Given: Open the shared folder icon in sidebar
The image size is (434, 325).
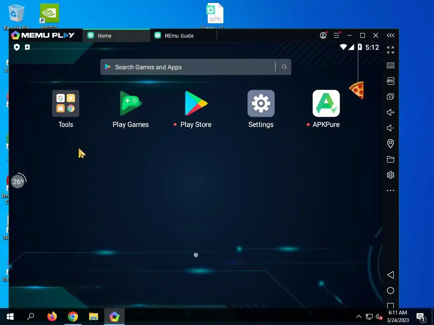Looking at the screenshot, I should (x=390, y=159).
